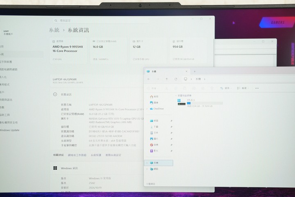Click the Share icon in Explorer toolbar
The width and height of the screenshot is (295, 197).
203,88
